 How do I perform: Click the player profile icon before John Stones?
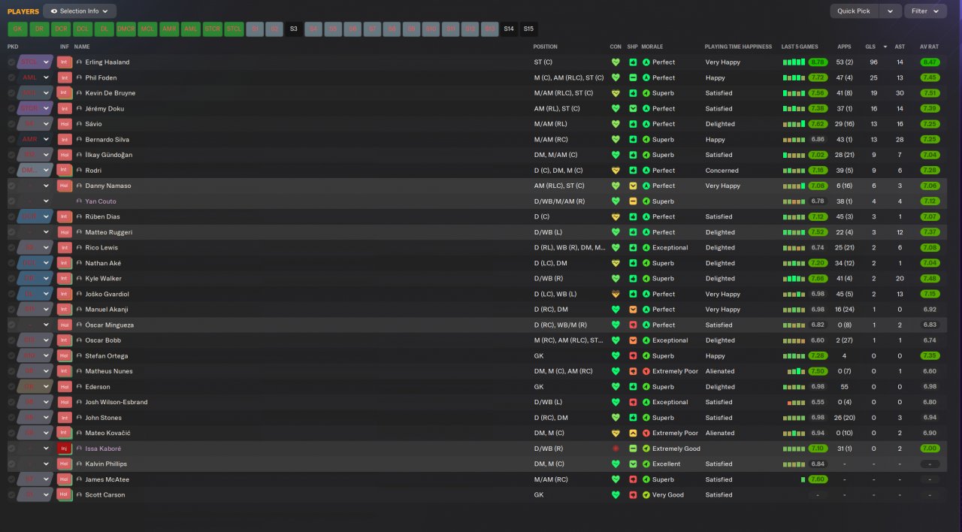[80, 418]
